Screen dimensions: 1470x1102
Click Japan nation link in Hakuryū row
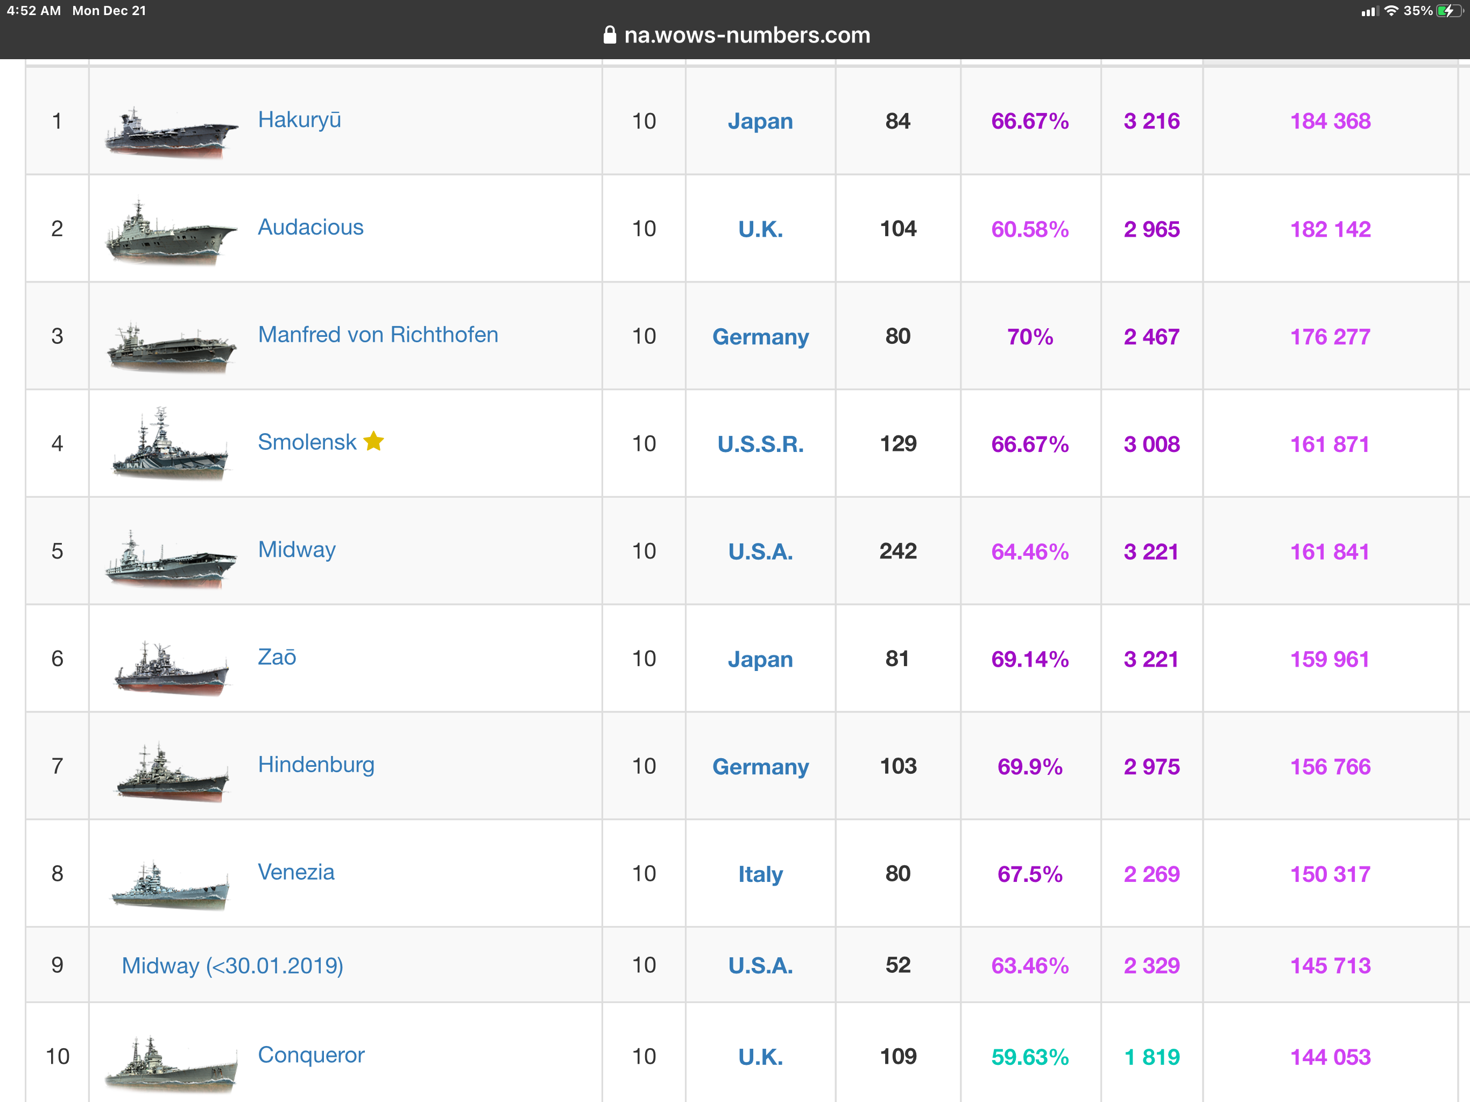[760, 121]
